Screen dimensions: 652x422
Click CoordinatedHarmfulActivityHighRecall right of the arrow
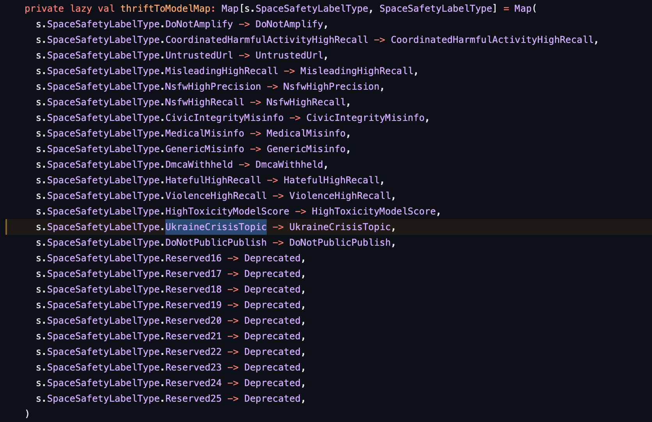coord(492,40)
